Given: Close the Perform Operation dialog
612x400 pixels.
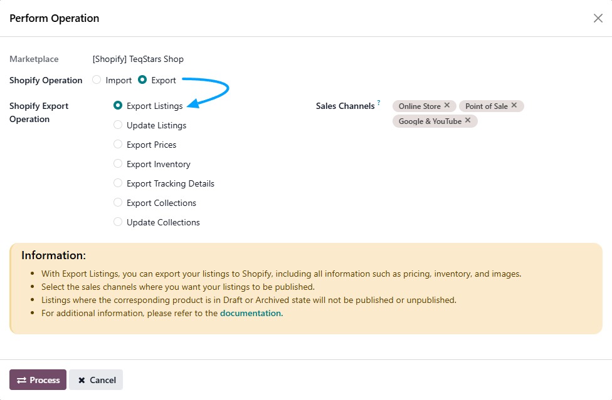Looking at the screenshot, I should coord(598,18).
